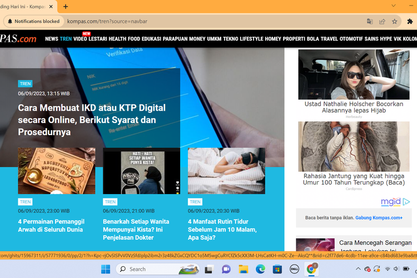Open the mgid ad choices arrow

point(406,202)
